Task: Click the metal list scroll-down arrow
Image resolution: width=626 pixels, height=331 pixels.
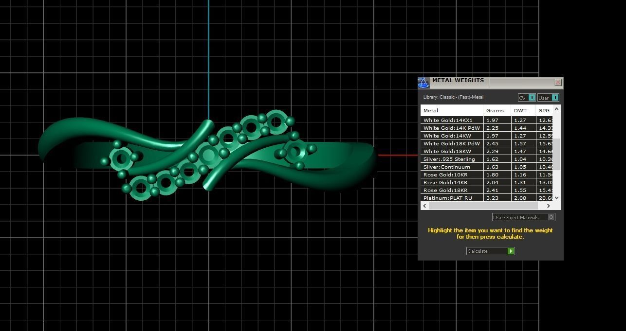Action: point(557,198)
